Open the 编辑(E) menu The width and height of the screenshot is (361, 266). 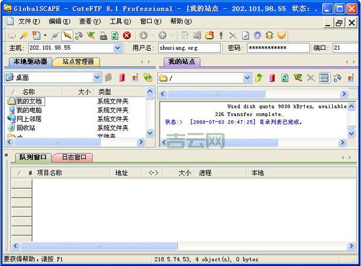[60, 21]
